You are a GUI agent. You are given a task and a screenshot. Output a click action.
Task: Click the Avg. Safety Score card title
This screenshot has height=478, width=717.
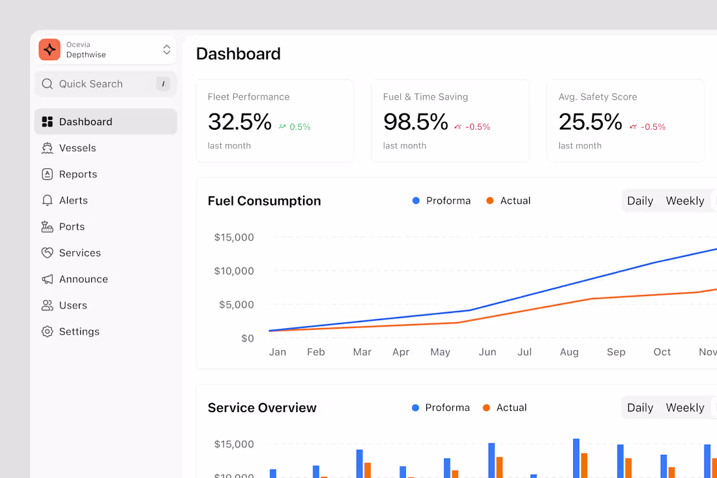598,97
